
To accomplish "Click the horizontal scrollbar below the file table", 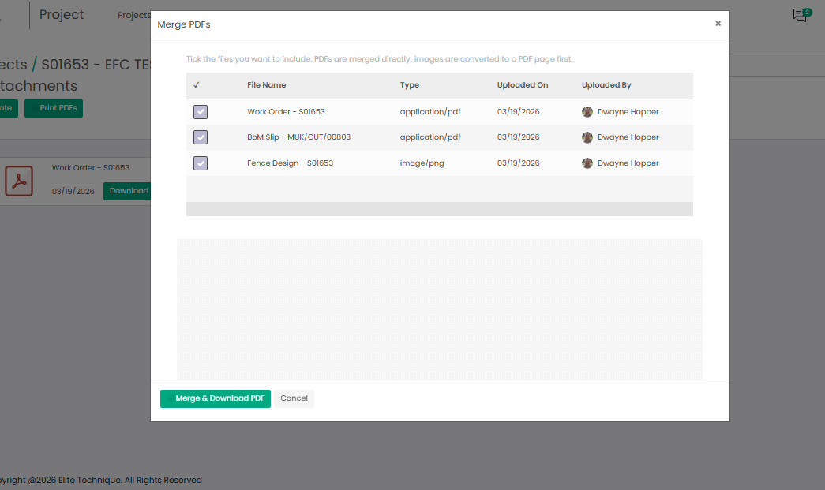I will pyautogui.click(x=439, y=209).
